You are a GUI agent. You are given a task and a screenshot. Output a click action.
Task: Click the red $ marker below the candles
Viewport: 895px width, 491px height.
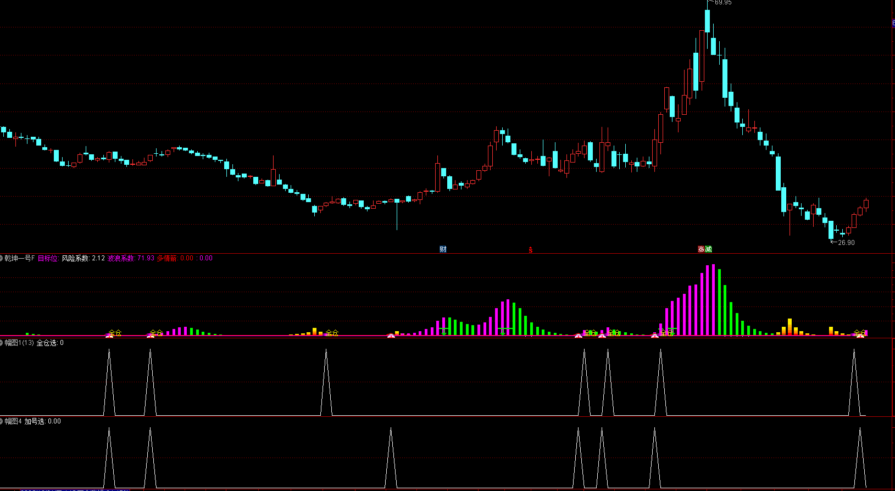(531, 250)
